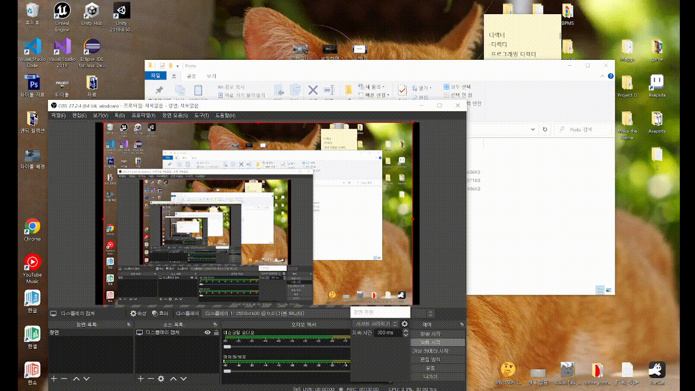Open 파일 tab in Explorer window
This screenshot has width=695, height=391.
(x=156, y=76)
